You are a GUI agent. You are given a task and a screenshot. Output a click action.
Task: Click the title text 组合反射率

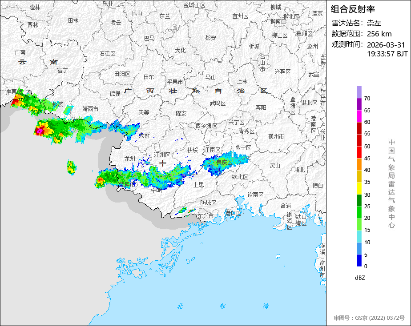[353, 9]
